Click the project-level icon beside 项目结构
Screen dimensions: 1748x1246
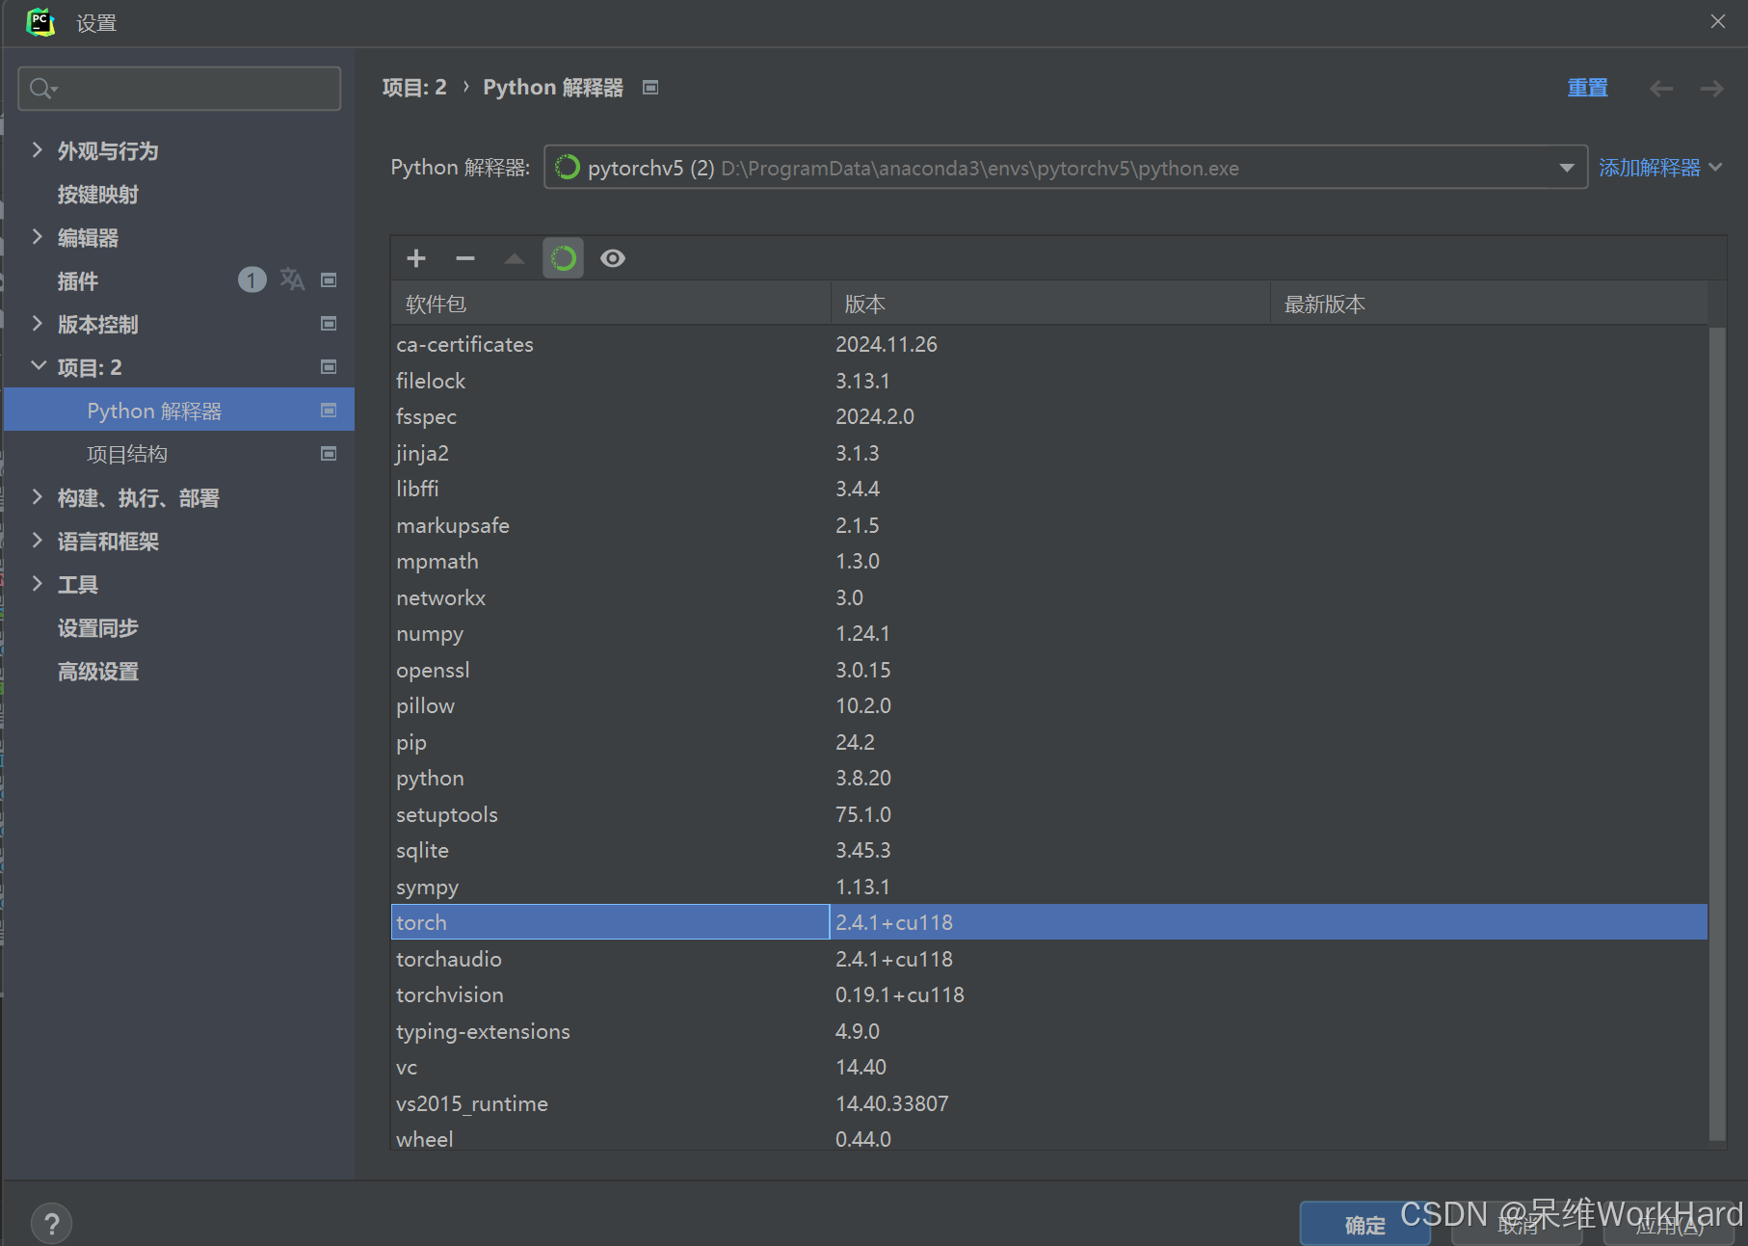329,454
